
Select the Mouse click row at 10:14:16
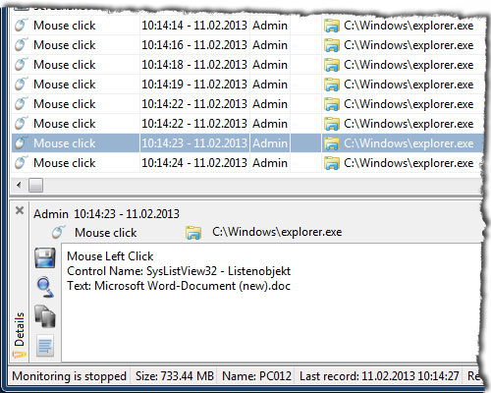click(247, 45)
